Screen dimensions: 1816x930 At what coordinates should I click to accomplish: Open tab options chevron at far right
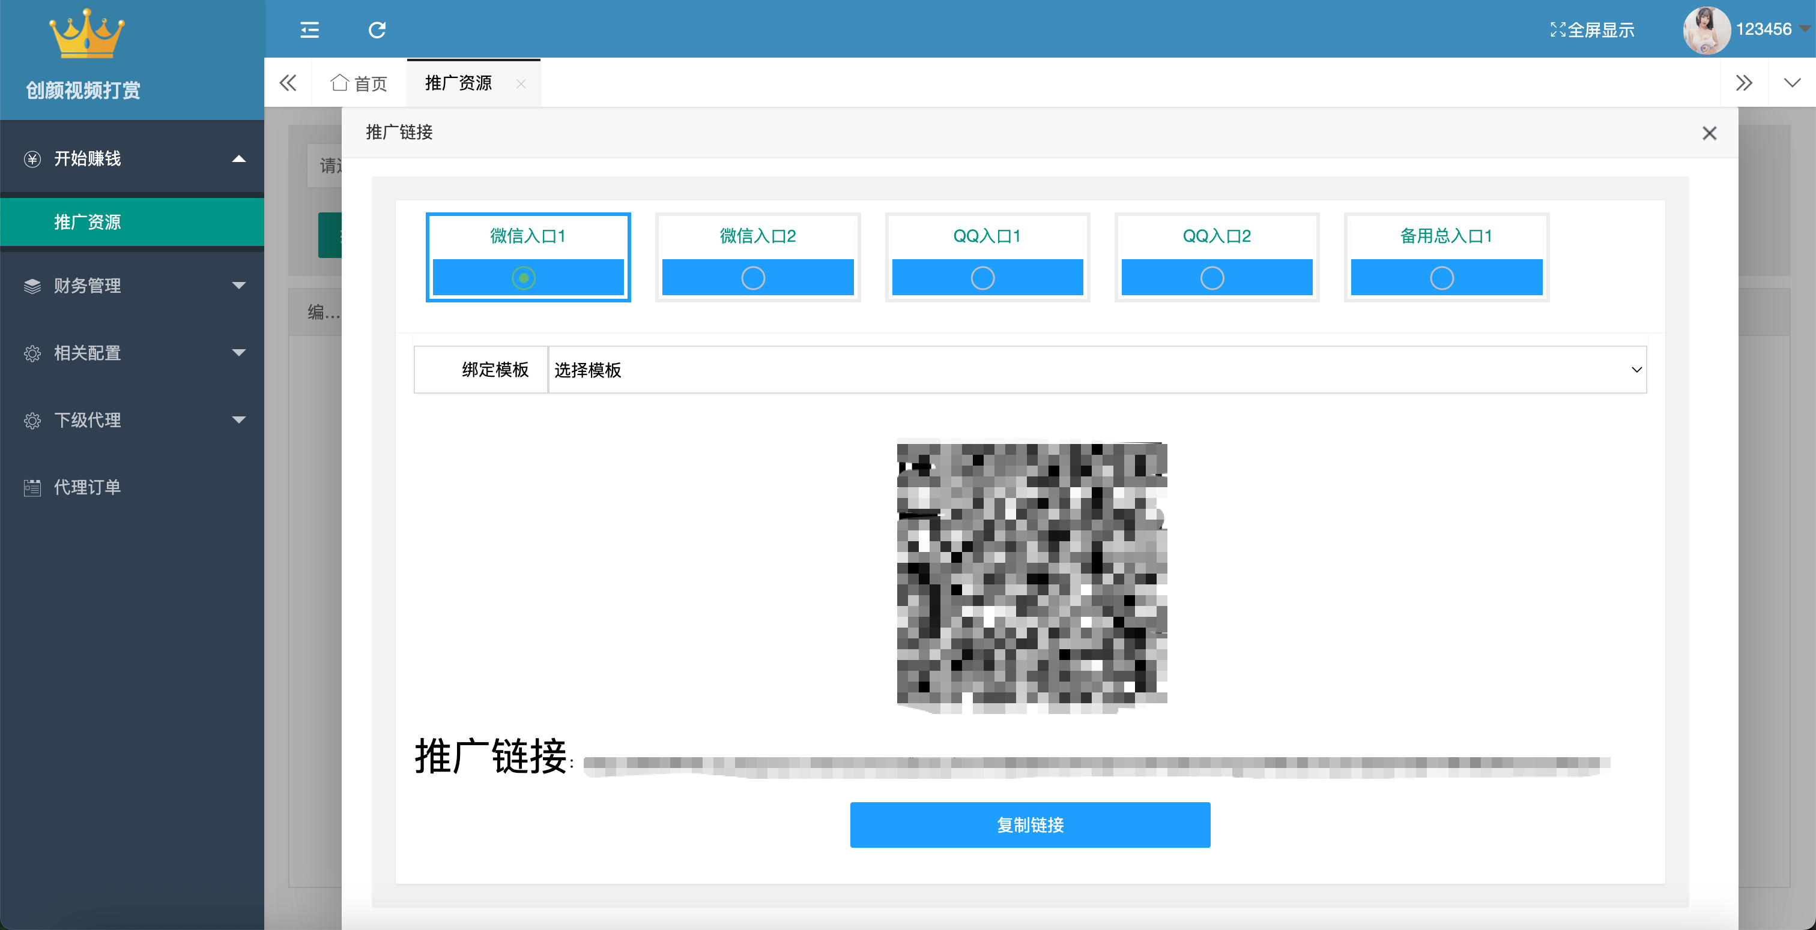(x=1791, y=83)
